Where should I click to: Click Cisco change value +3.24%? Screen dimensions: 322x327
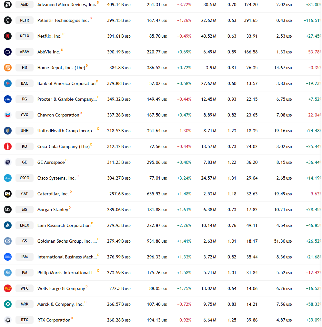point(184,178)
